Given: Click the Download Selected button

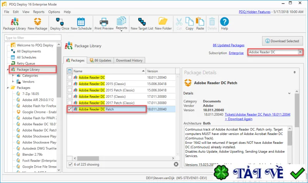Looking at the screenshot, I should pos(282,41).
